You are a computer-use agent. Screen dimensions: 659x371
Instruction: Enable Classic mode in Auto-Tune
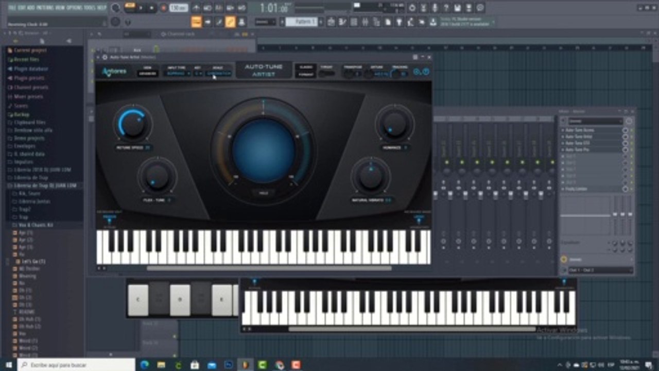click(306, 68)
